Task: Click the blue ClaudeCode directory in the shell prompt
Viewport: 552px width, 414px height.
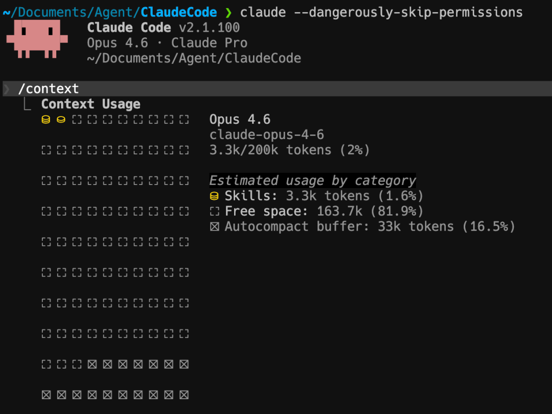Action: point(179,12)
